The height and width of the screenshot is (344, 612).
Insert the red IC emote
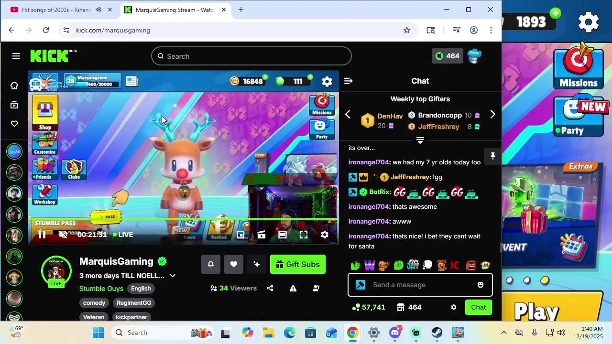point(455,265)
